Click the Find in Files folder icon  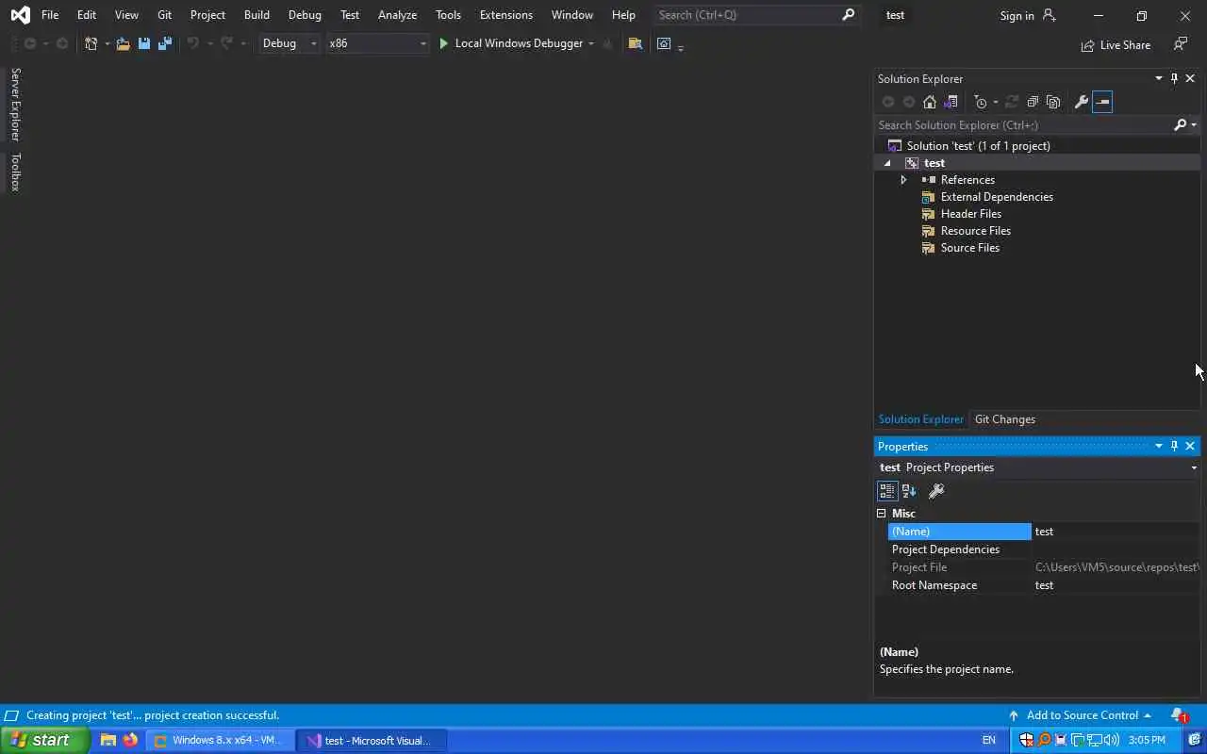[x=636, y=43]
